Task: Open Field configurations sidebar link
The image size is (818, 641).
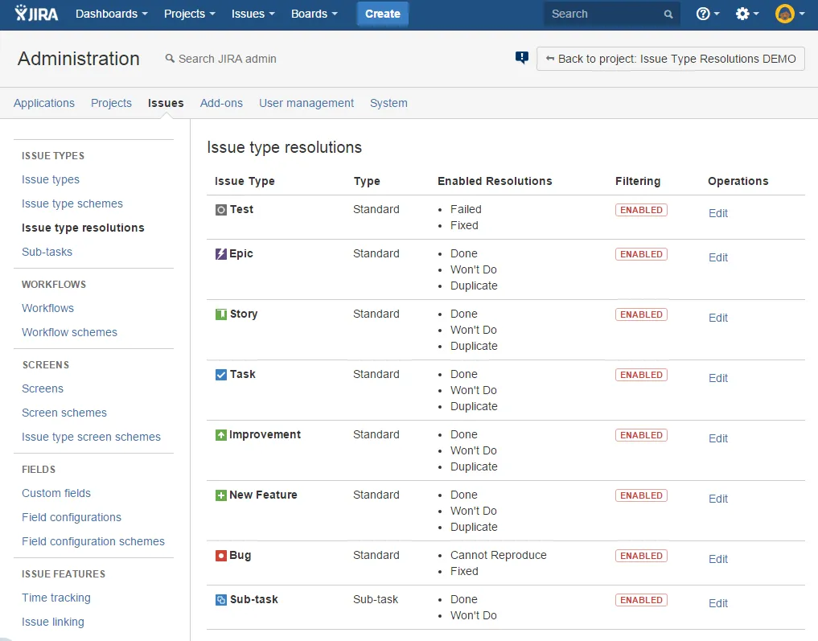Action: 72,517
